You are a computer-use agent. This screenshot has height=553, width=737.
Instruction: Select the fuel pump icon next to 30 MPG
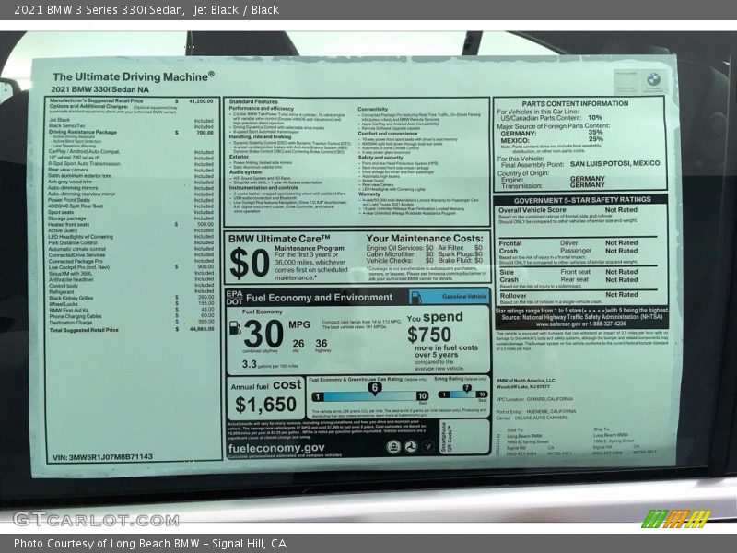click(x=235, y=330)
